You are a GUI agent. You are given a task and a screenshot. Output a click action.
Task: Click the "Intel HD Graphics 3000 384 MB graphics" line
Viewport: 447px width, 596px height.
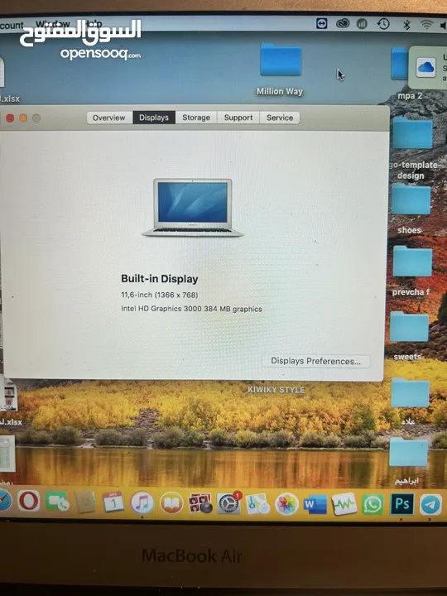coord(191,309)
